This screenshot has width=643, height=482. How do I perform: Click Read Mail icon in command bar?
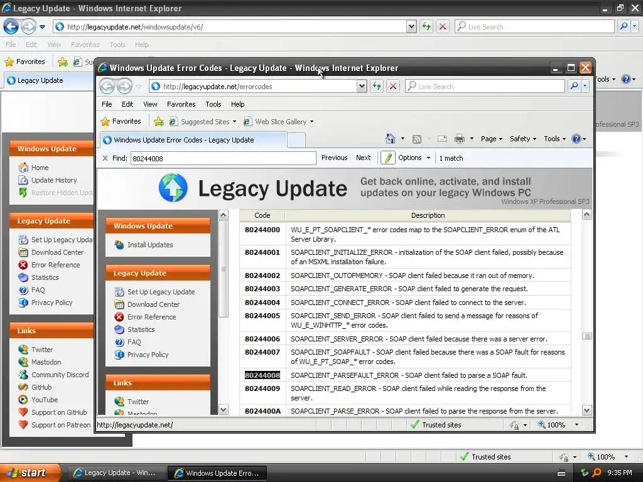click(441, 139)
